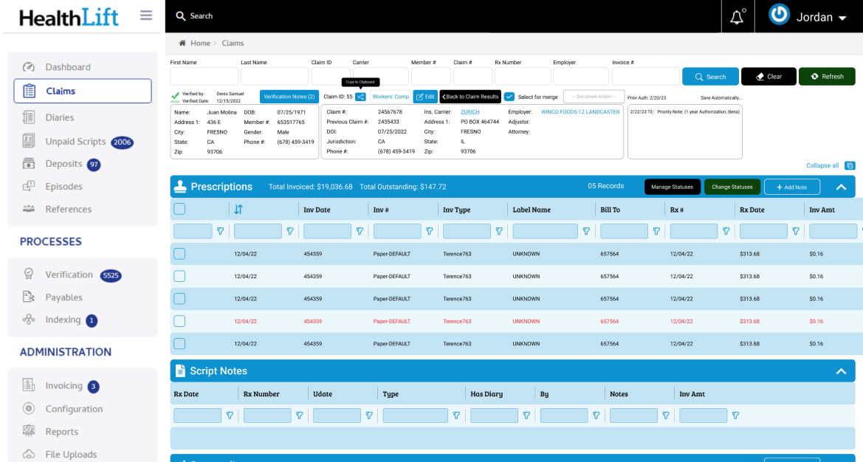
Task: Select the checkbox on the red prescription row
Action: [x=179, y=321]
